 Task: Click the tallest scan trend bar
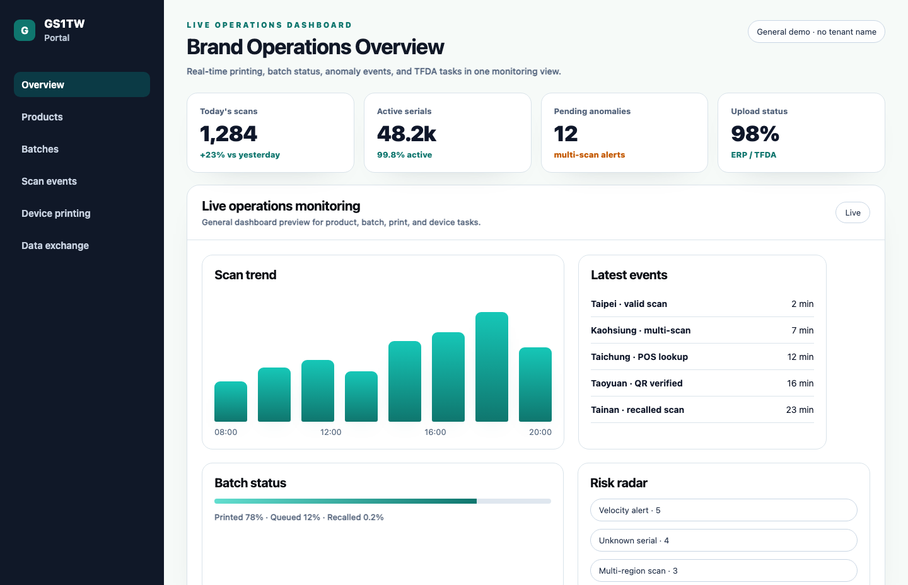(x=492, y=367)
